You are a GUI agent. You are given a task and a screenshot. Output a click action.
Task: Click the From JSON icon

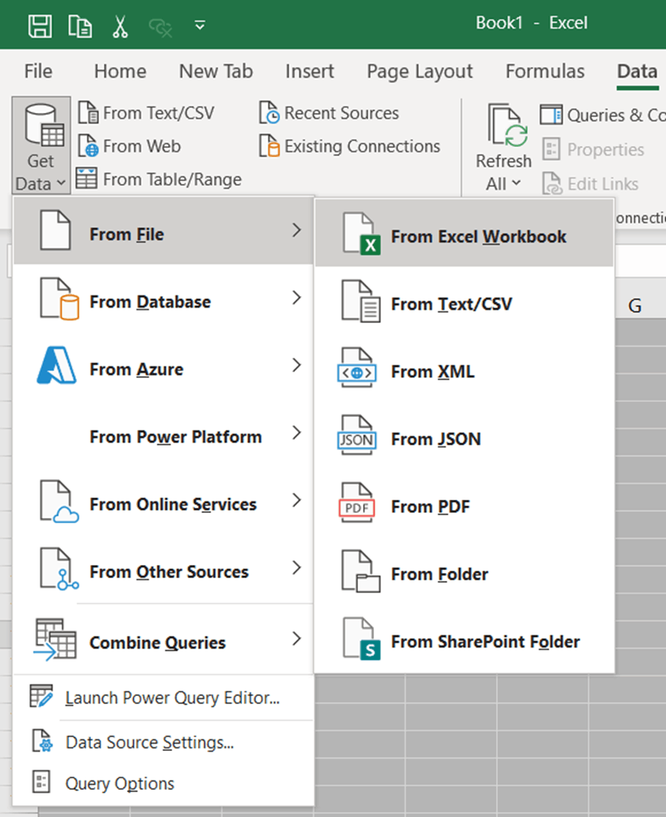point(356,435)
